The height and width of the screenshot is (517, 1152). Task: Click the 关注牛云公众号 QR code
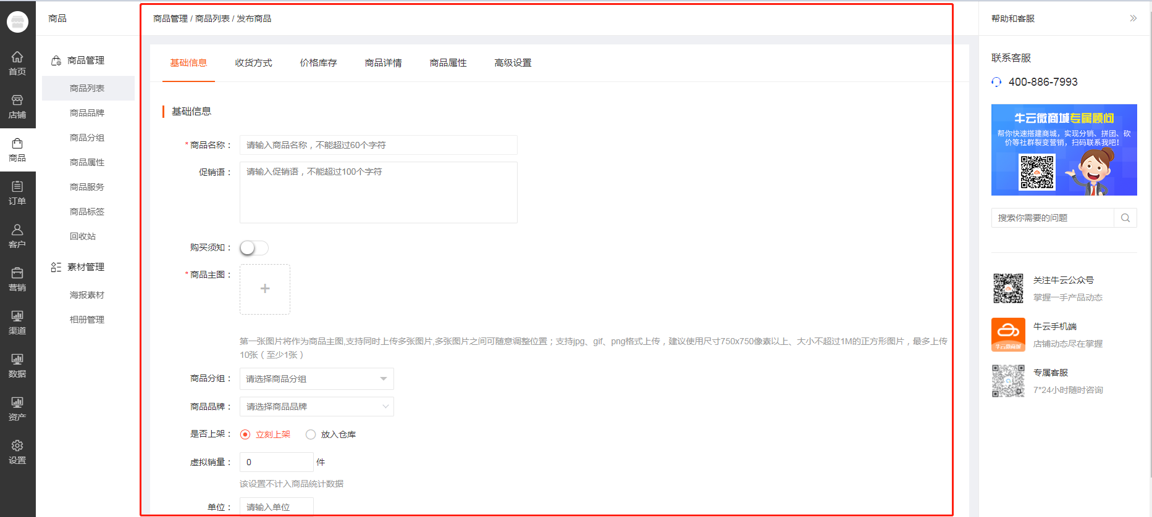click(x=1008, y=288)
